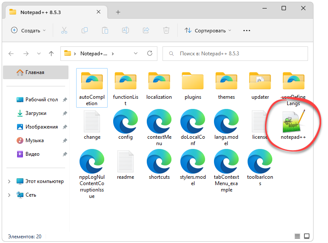Switch to details list view in status bar
Viewport: 328px width, 243px height.
[297, 236]
